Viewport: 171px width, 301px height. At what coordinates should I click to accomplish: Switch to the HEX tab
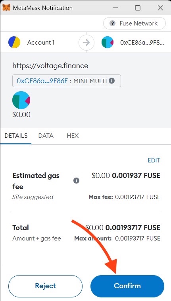click(73, 136)
